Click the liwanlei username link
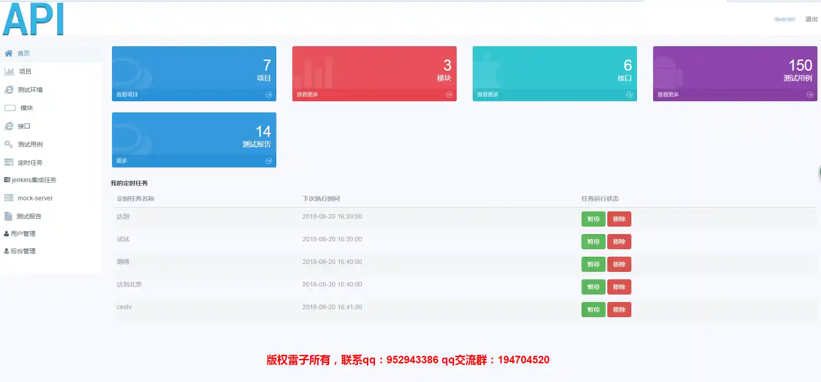This screenshot has height=382, width=821. click(785, 19)
